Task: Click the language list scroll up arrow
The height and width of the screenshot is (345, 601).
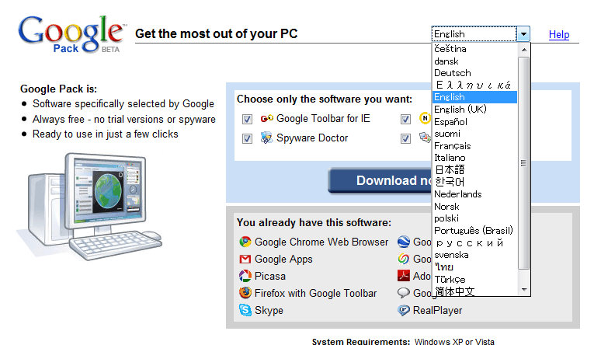Action: 524,50
